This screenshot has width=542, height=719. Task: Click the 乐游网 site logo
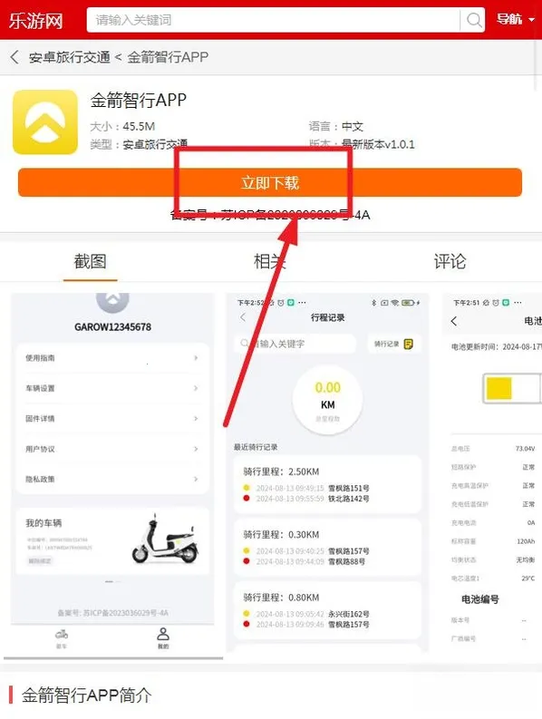click(35, 21)
